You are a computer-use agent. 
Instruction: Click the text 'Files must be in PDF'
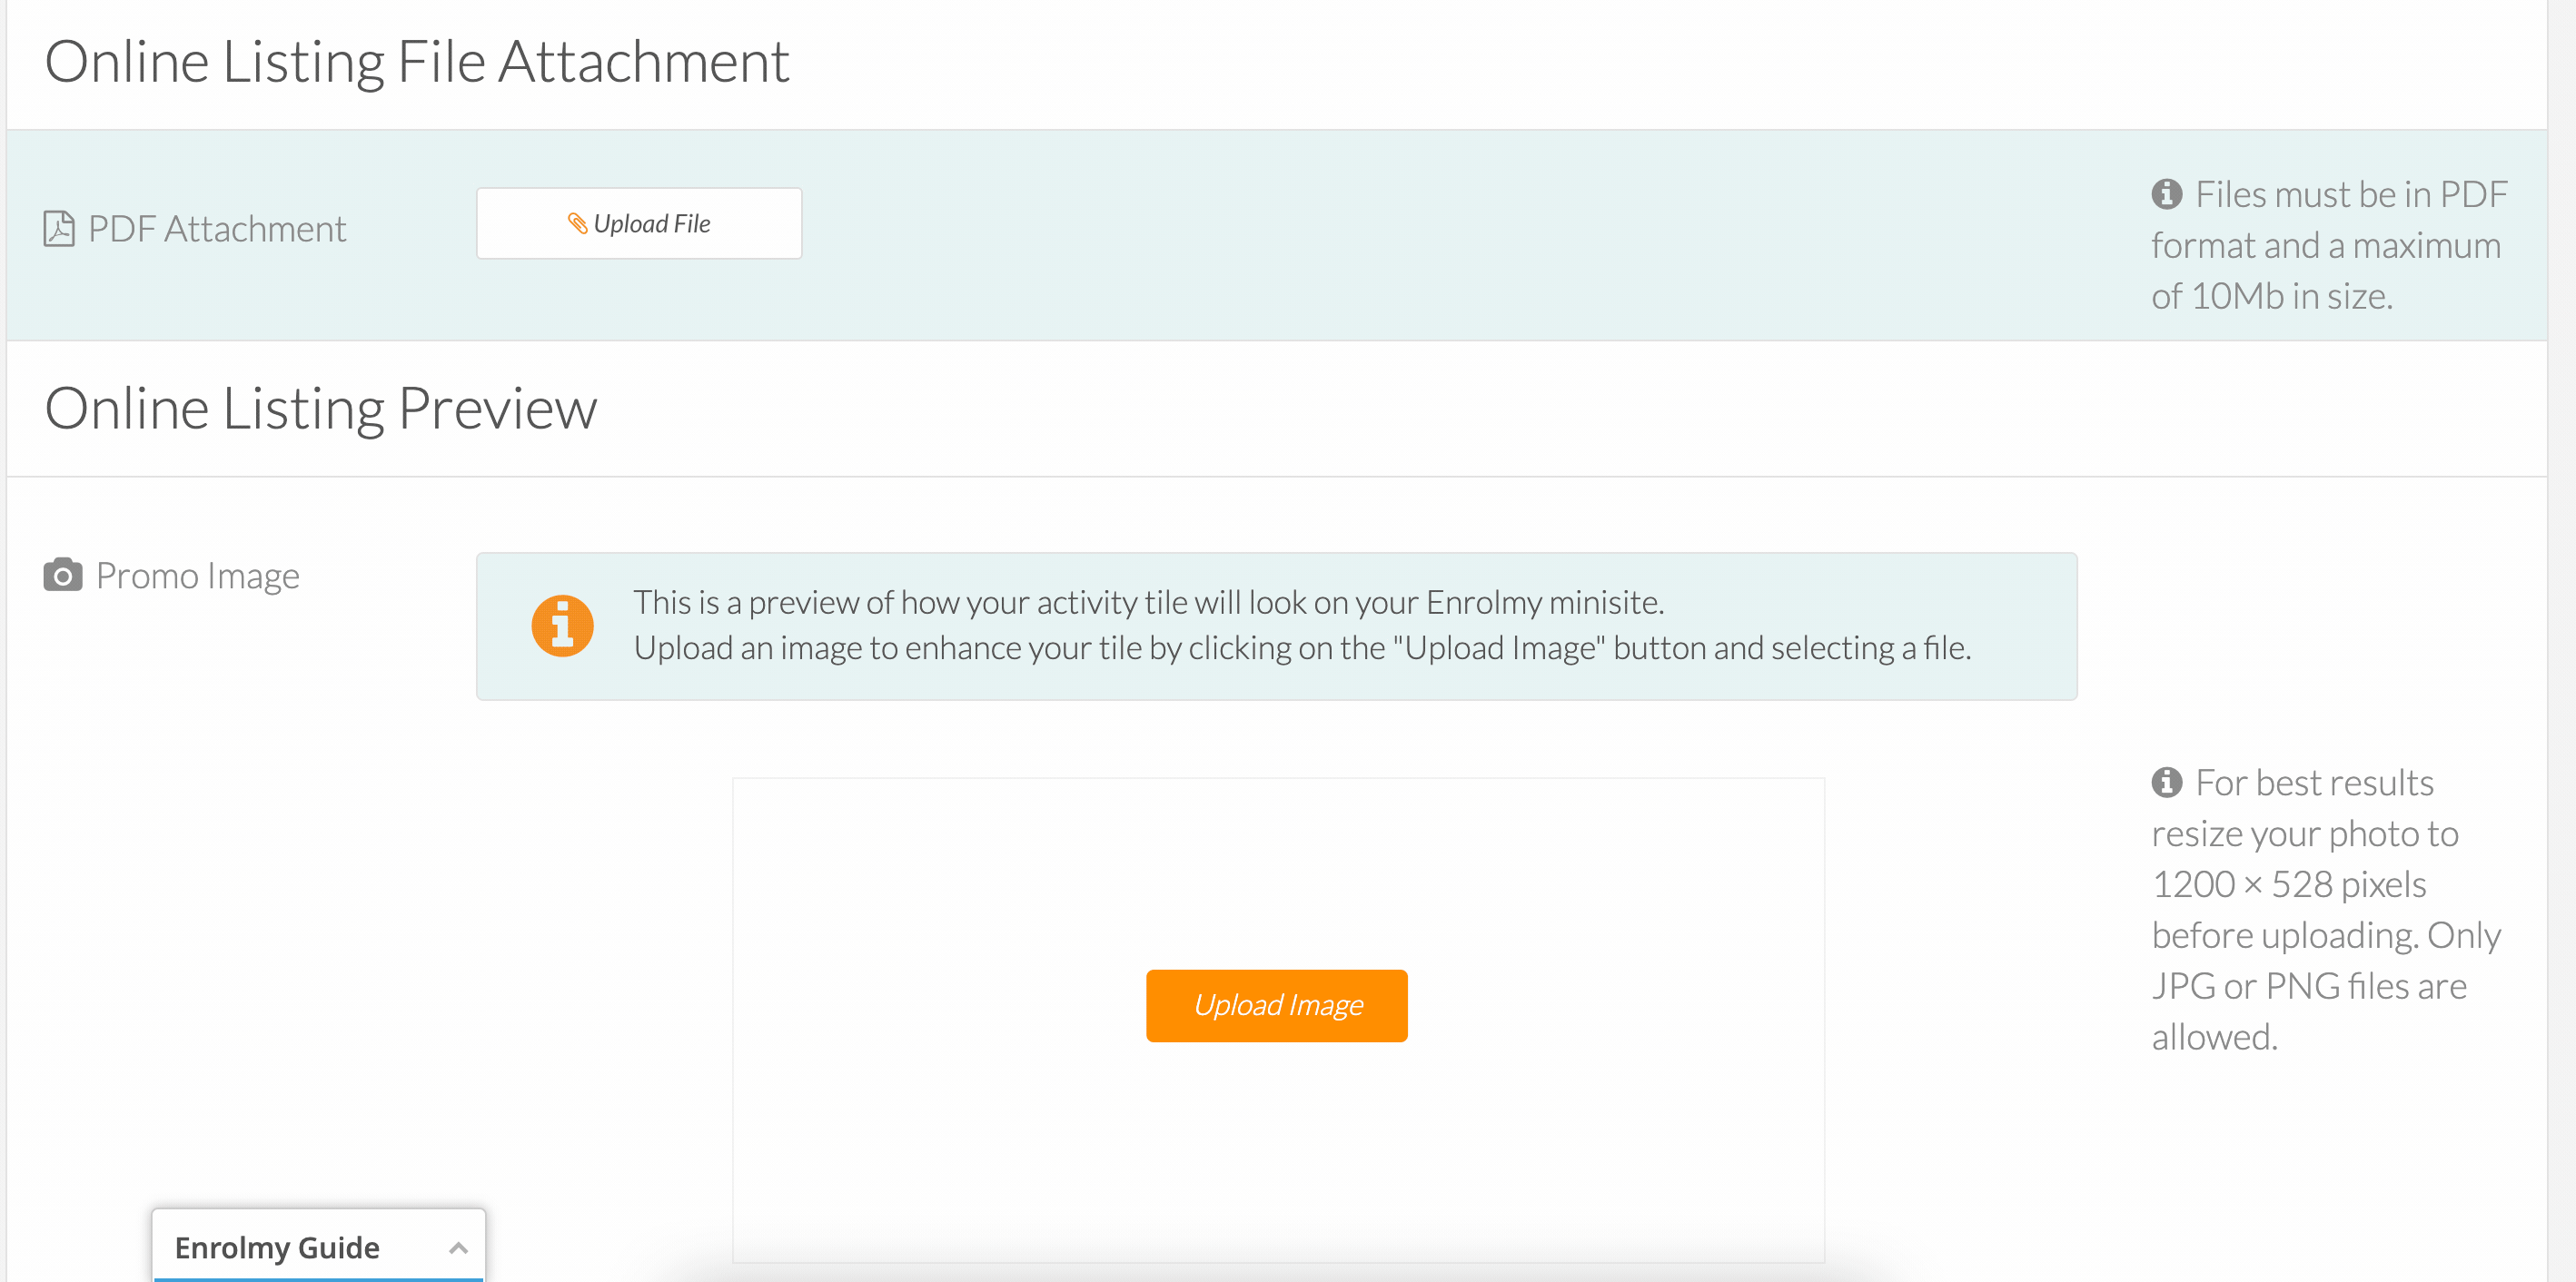(x=2352, y=194)
